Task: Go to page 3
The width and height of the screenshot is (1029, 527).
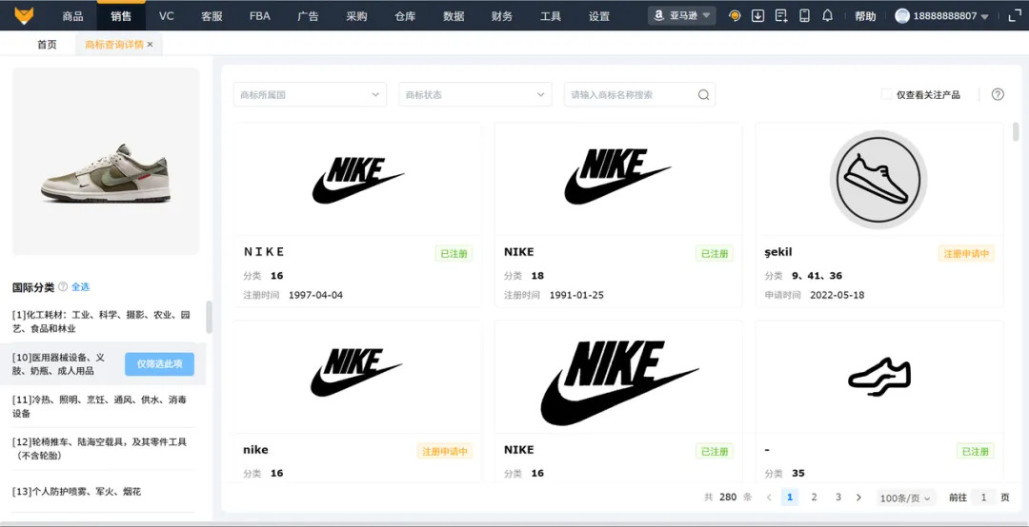Action: (x=838, y=498)
